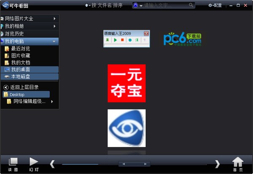Click the back arrow circle icon
Viewport: 253px width, 174px height.
[6, 87]
